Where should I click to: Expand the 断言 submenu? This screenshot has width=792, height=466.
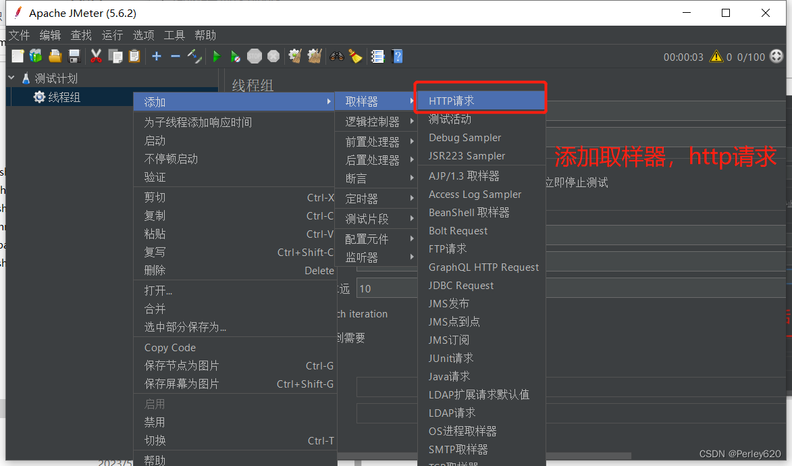376,178
